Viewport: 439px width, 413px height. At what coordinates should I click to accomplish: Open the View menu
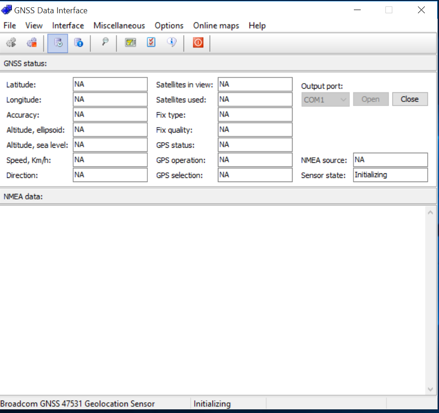pos(34,26)
